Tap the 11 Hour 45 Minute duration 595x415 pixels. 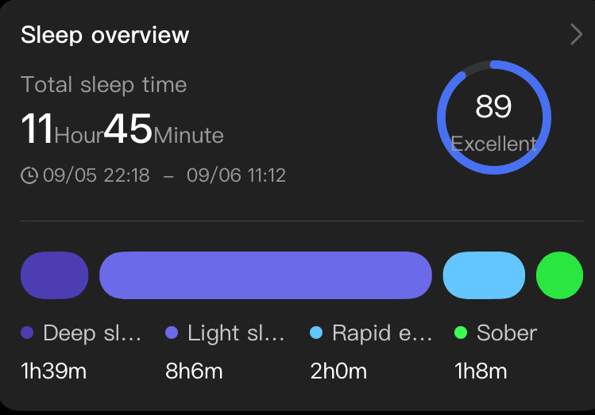pyautogui.click(x=122, y=129)
